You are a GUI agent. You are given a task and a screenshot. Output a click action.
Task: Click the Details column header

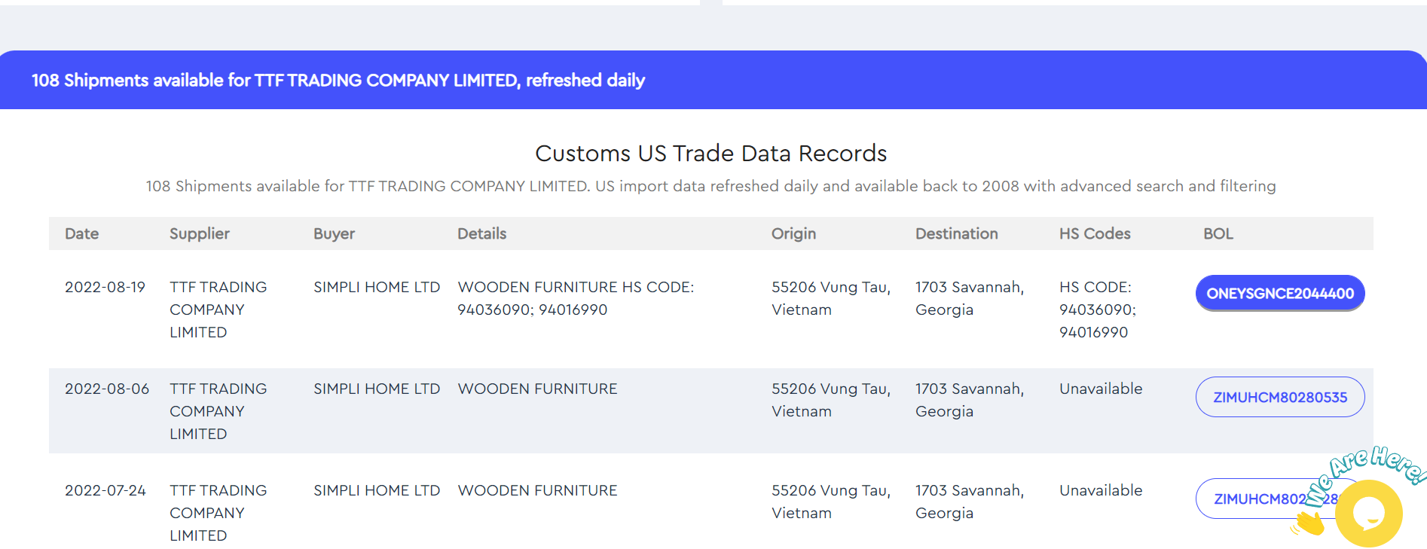coord(481,233)
